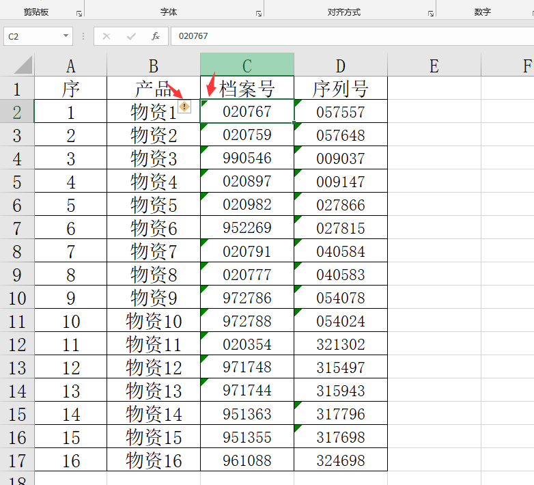Select cell containing 040584
Viewport: 534px width, 485px height.
(x=341, y=251)
